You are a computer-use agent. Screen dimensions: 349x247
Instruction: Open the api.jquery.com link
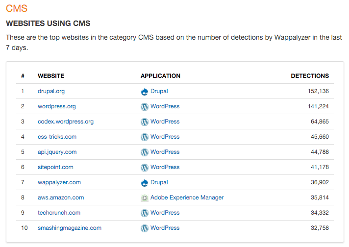(x=57, y=152)
